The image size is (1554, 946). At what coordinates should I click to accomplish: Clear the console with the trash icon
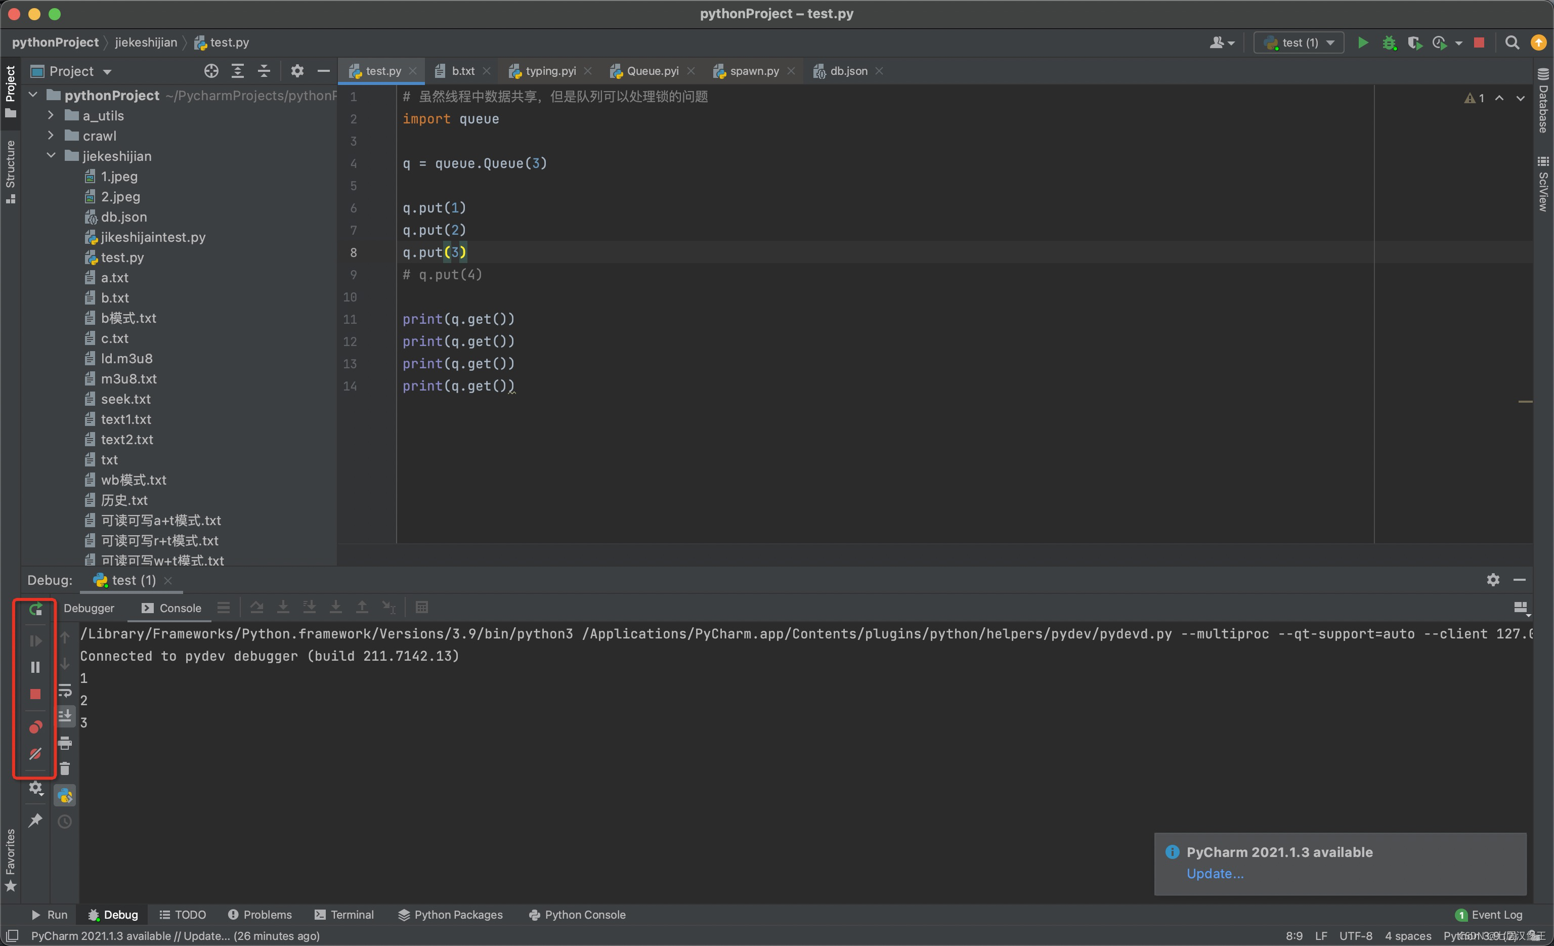pos(65,769)
